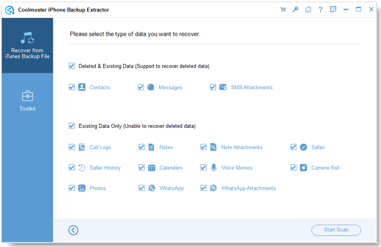Viewport: 381px width, 247px height.
Task: Click the Note Attachments label
Action: point(242,147)
